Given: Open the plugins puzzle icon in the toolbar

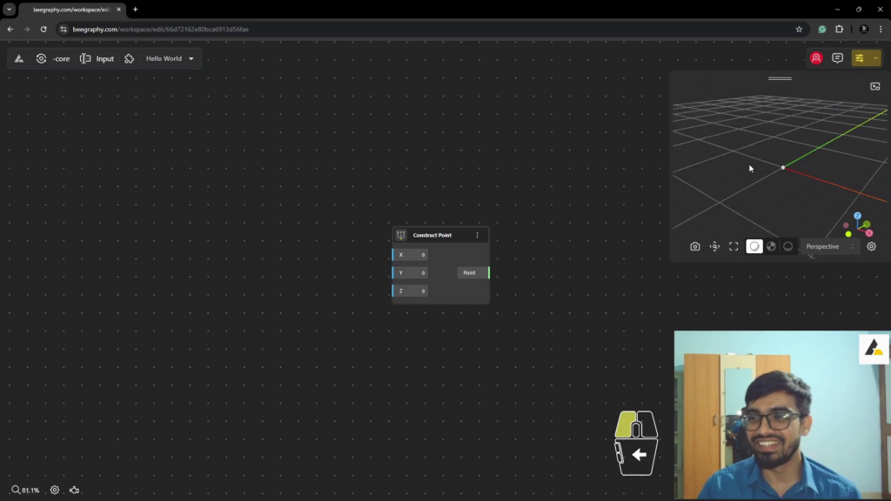Looking at the screenshot, I should pyautogui.click(x=129, y=58).
